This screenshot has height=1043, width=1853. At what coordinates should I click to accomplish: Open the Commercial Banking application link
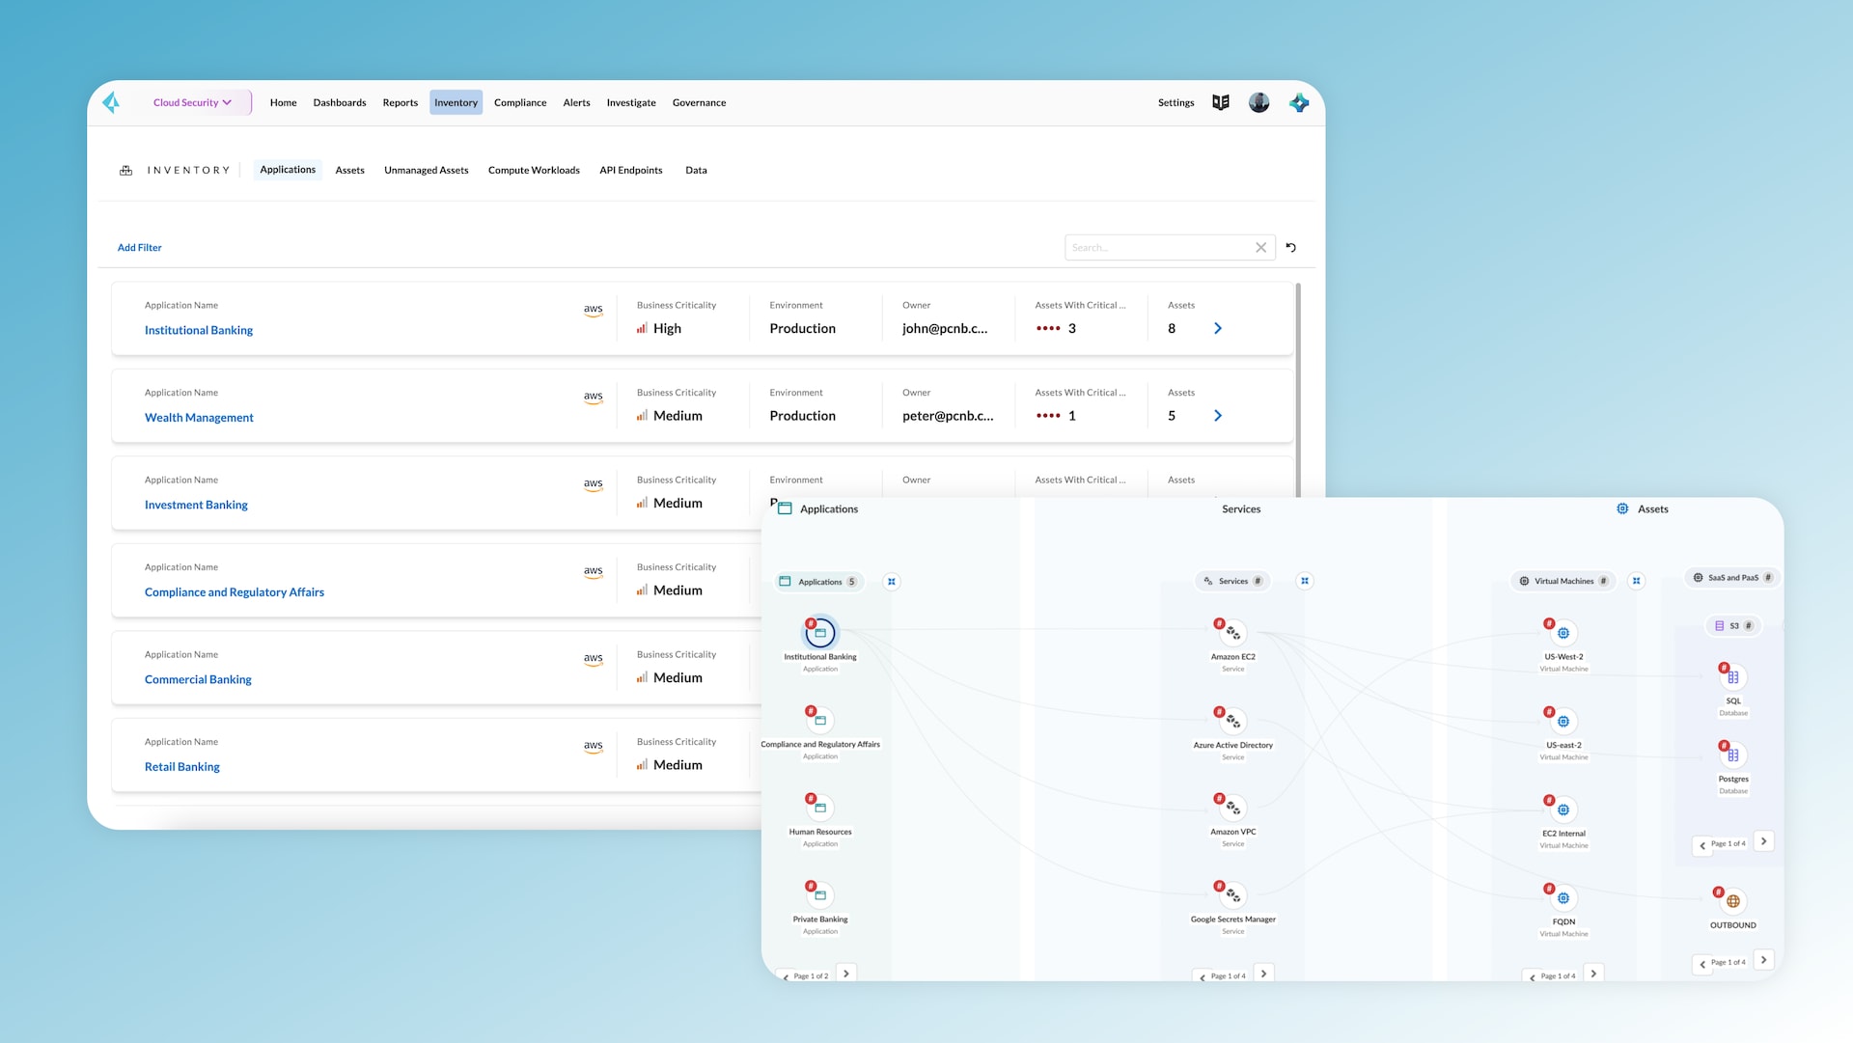(x=198, y=679)
